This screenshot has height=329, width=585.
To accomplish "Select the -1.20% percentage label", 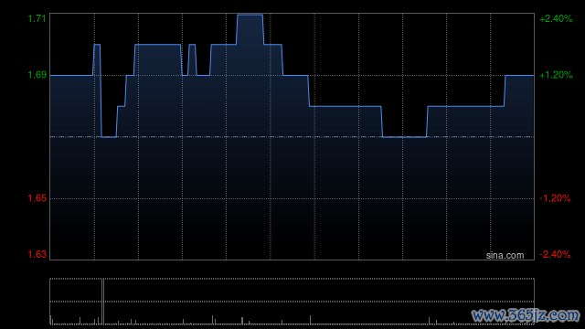I will click(x=555, y=198).
